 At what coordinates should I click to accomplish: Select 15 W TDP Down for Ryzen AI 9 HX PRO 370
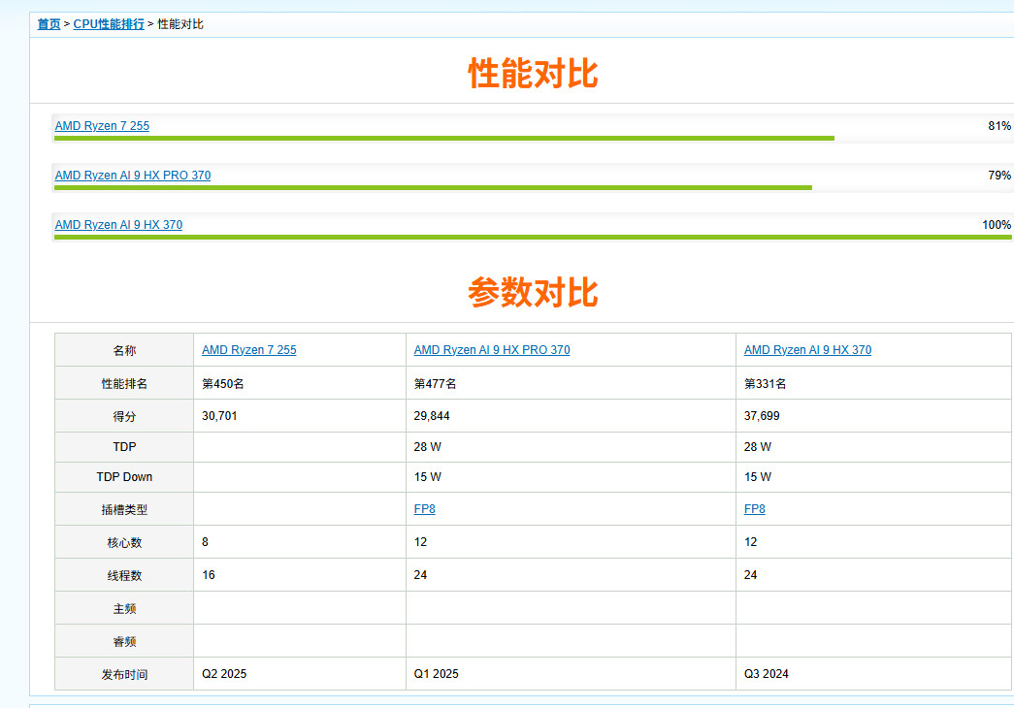click(428, 477)
